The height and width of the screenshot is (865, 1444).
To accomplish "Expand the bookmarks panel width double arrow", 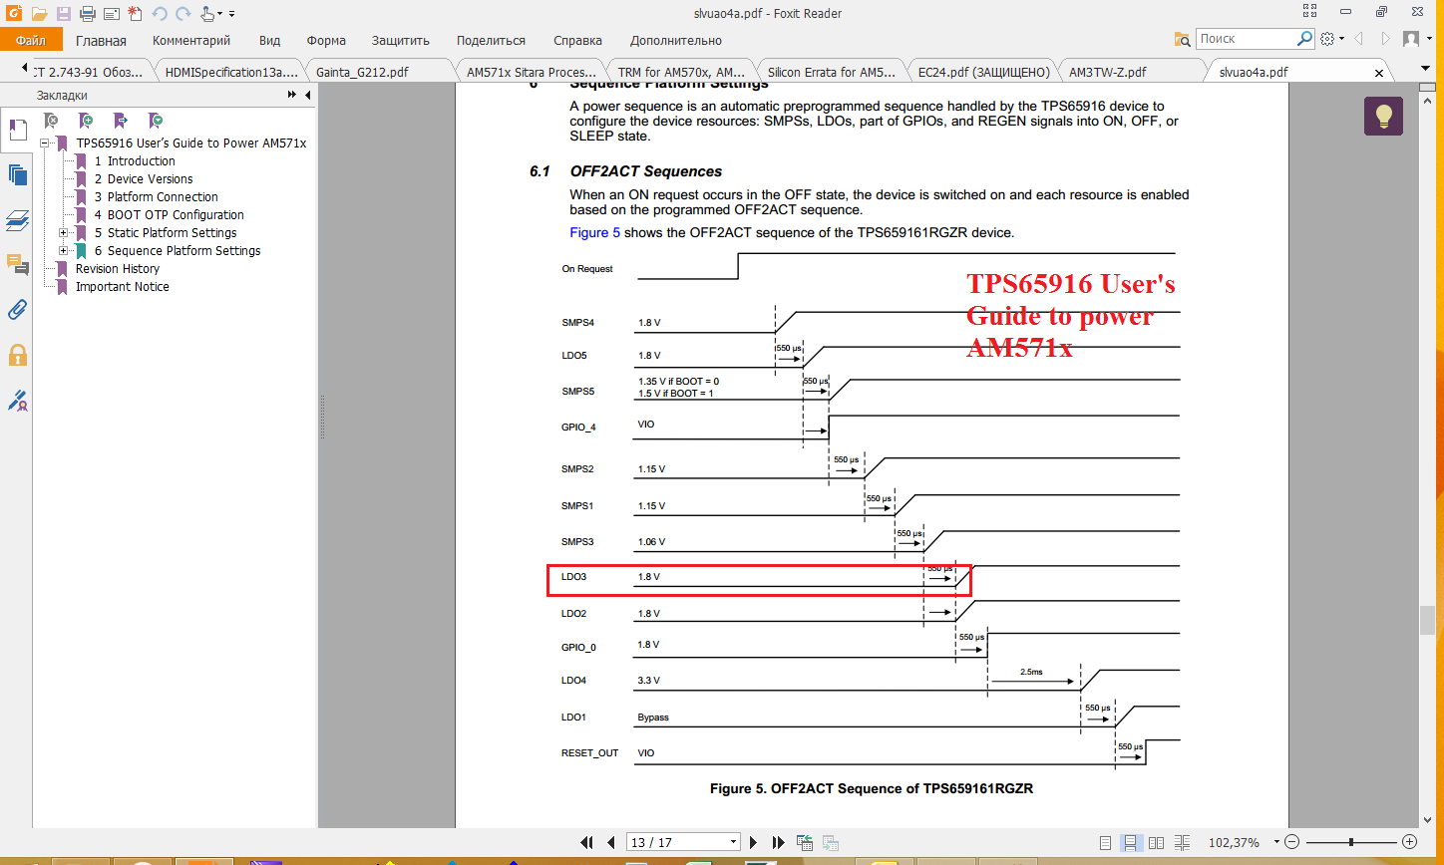I will click(x=292, y=95).
